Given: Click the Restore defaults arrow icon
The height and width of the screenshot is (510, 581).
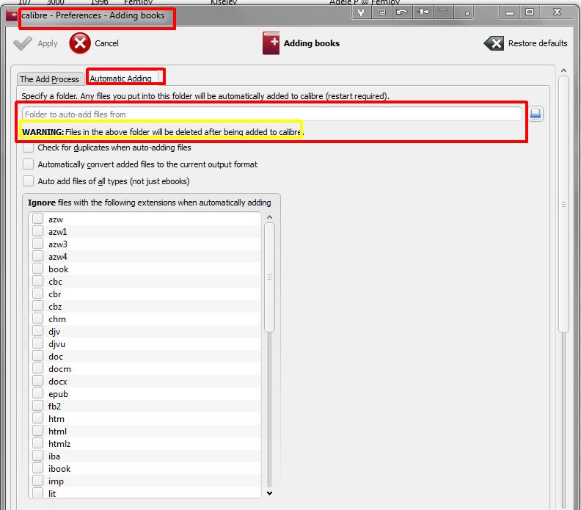Looking at the screenshot, I should coord(494,43).
